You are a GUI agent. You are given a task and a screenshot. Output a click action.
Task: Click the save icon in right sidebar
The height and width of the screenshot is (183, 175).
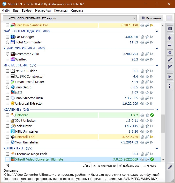[x=170, y=28]
